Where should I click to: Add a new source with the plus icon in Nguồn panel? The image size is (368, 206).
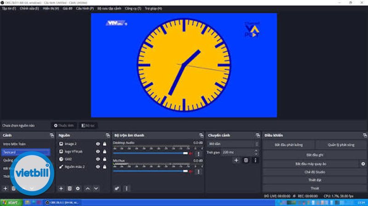point(61,189)
